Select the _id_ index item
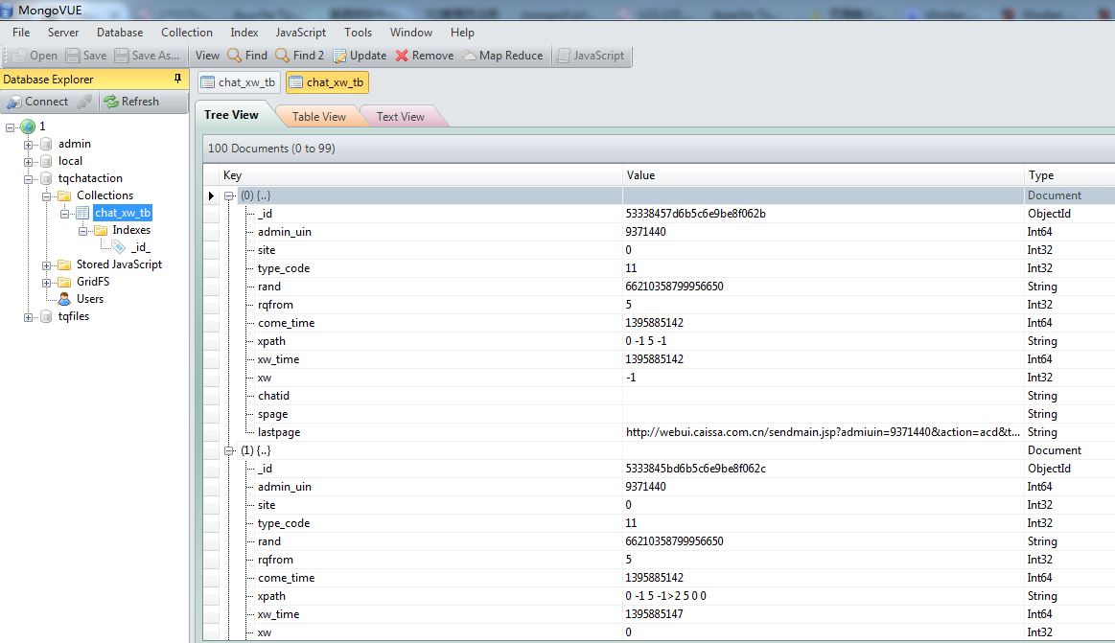This screenshot has height=643, width=1115. tap(141, 247)
